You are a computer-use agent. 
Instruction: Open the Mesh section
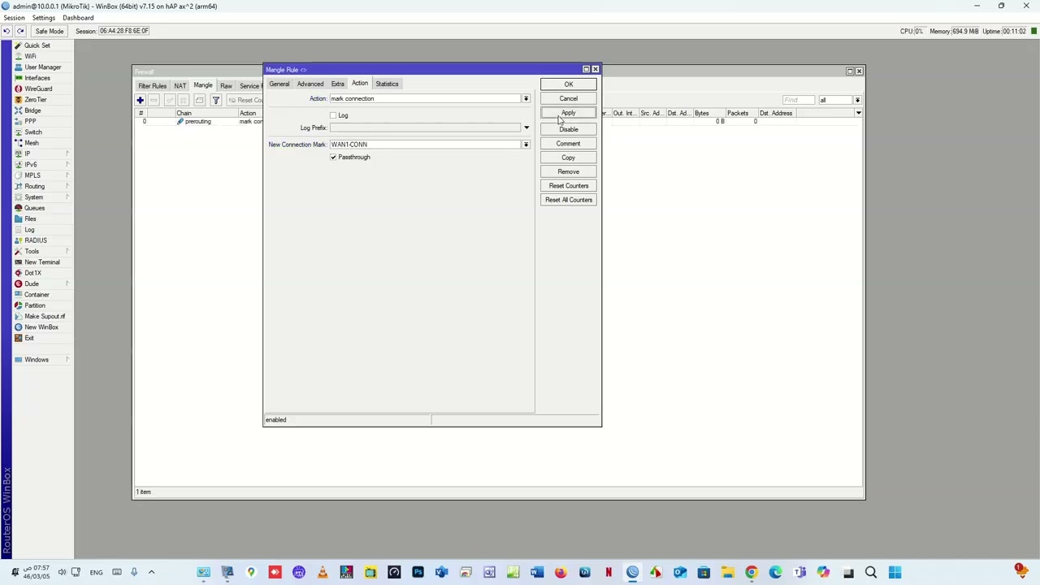pyautogui.click(x=31, y=143)
